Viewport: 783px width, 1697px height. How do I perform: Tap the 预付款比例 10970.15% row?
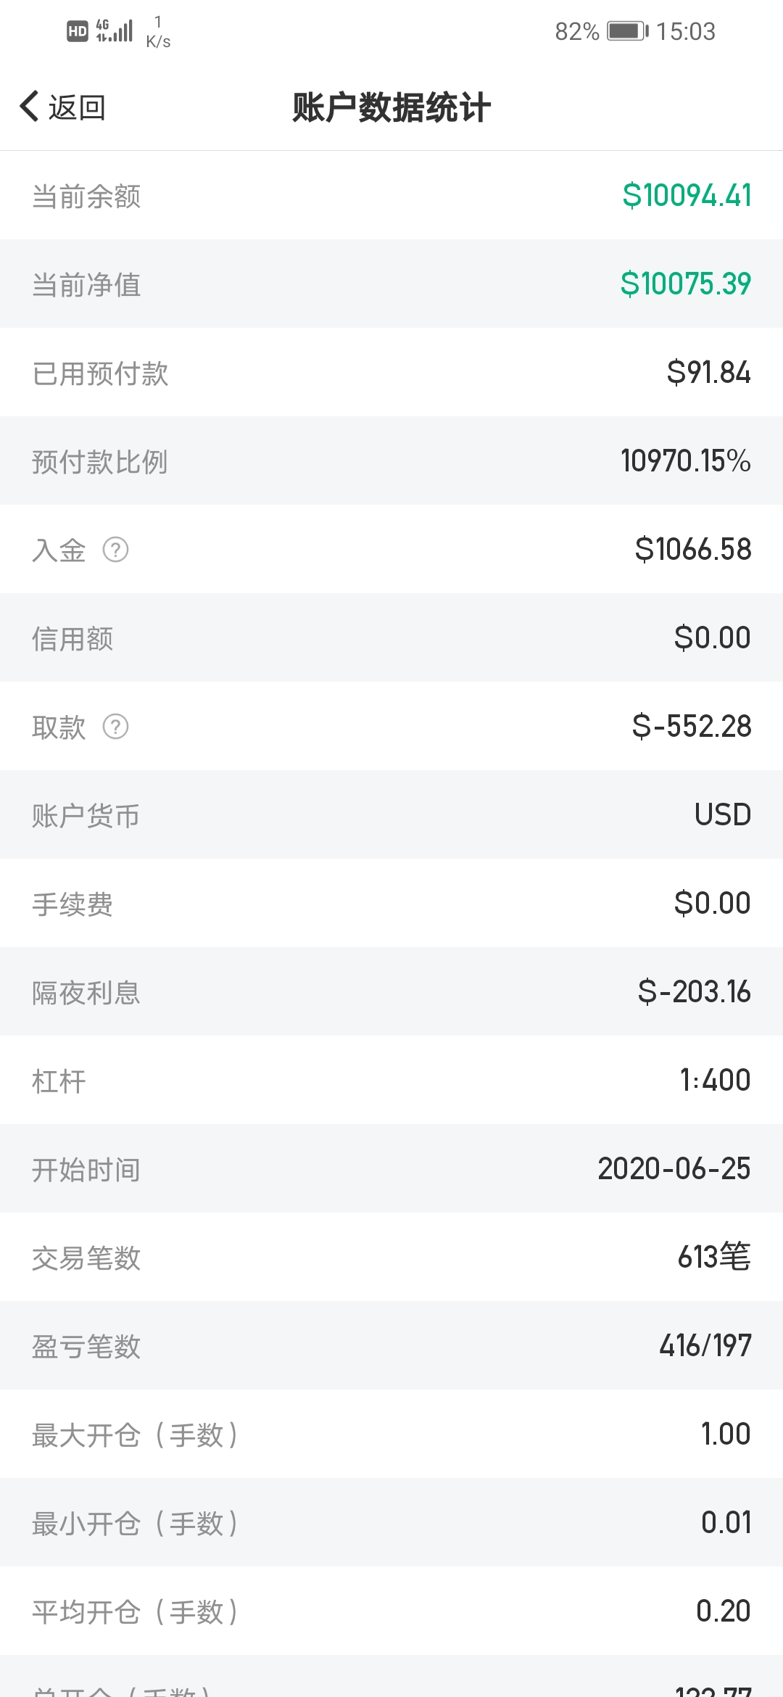coord(391,461)
